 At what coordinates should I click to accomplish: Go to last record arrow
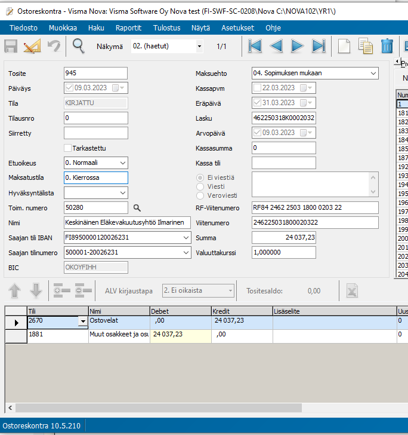(x=319, y=46)
